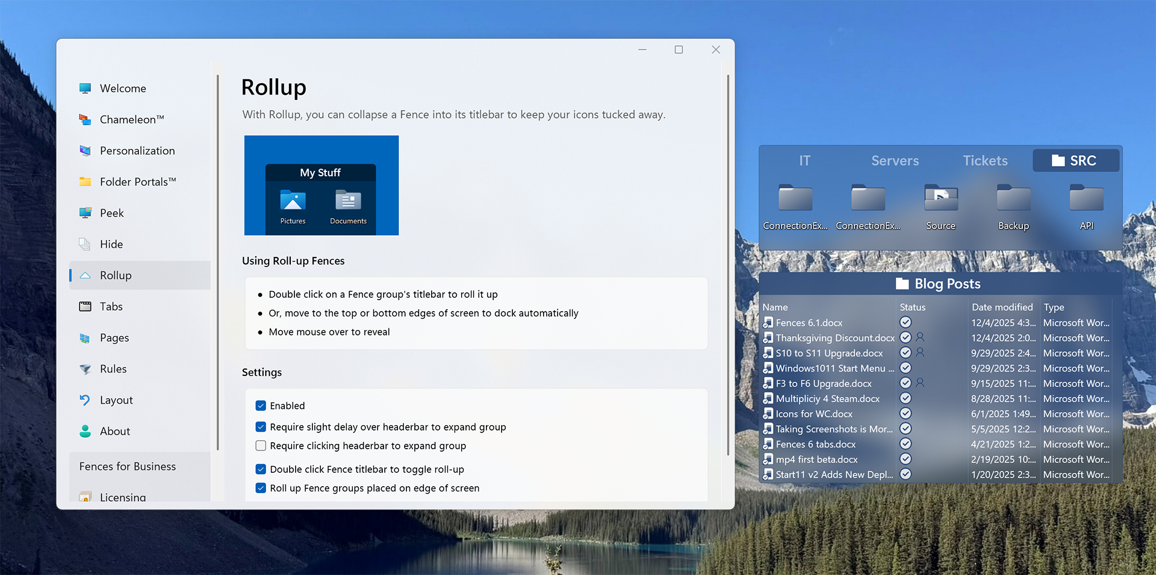Open the Layout section in sidebar

[x=116, y=400]
